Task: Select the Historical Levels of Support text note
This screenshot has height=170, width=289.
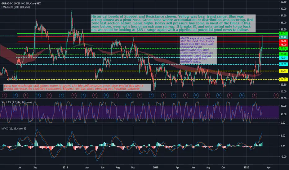Action: pos(173,23)
